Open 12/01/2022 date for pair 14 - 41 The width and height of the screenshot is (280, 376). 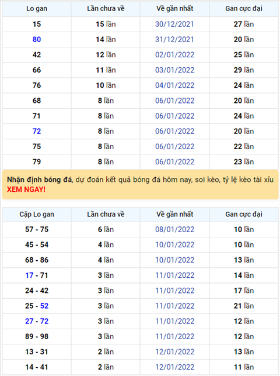[x=174, y=367]
